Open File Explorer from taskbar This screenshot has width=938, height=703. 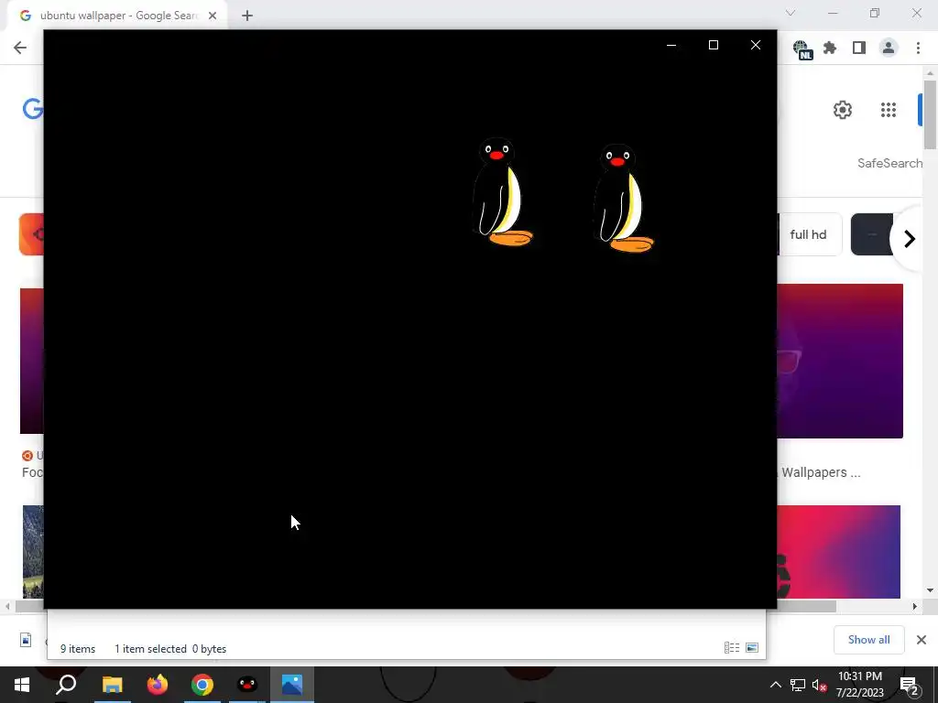click(x=112, y=685)
